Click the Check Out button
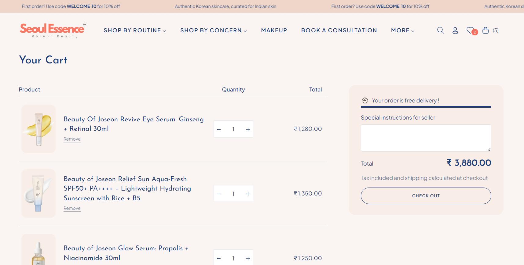 426,196
